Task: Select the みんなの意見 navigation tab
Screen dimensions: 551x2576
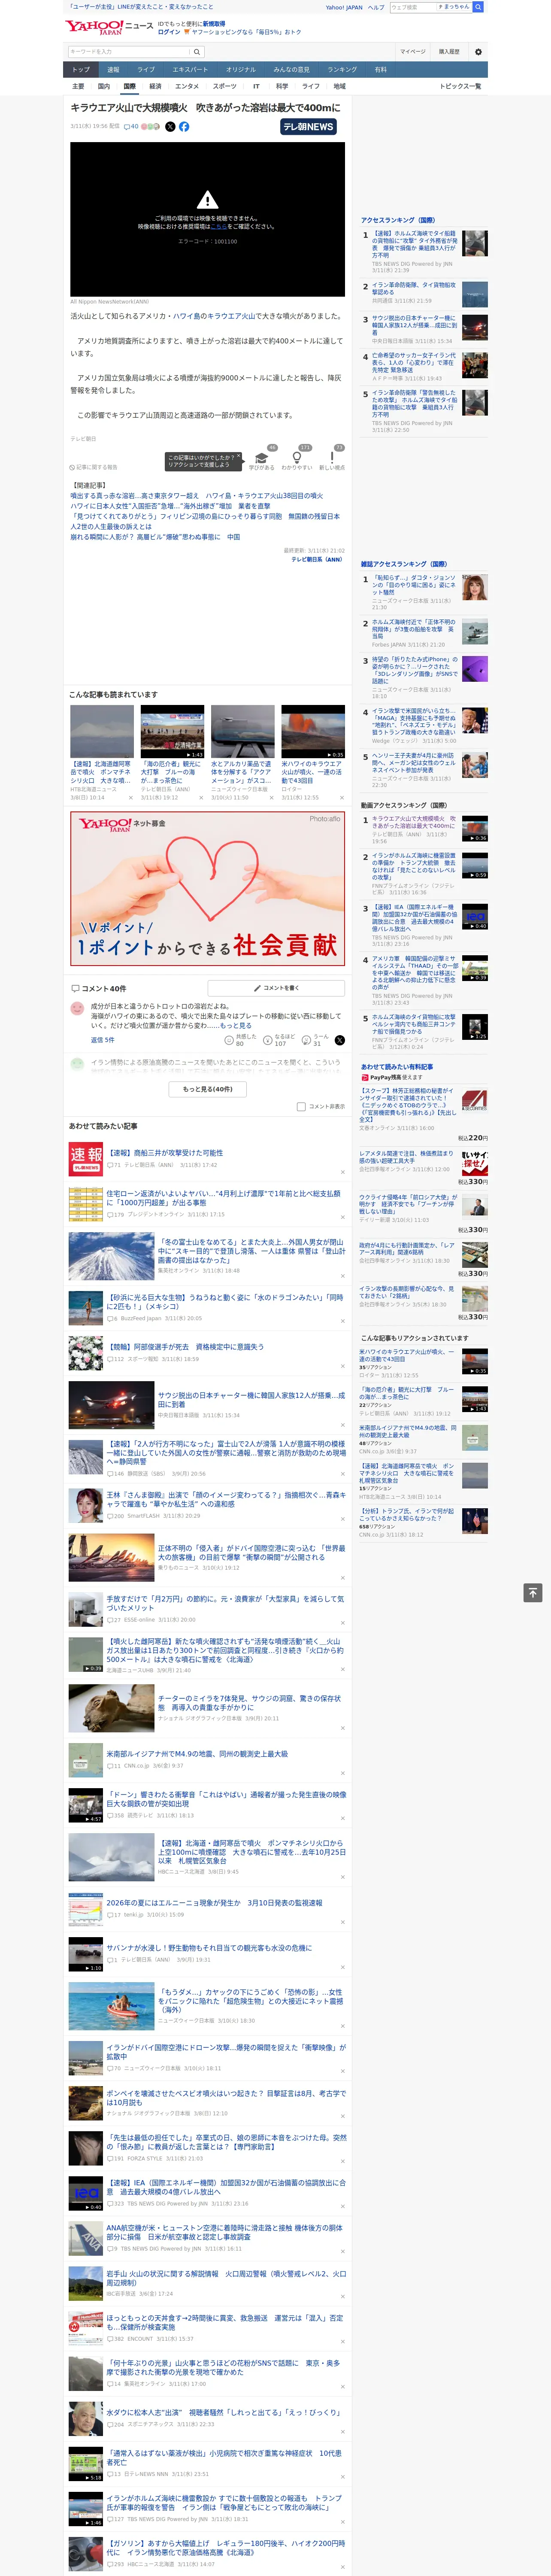Action: coord(291,70)
